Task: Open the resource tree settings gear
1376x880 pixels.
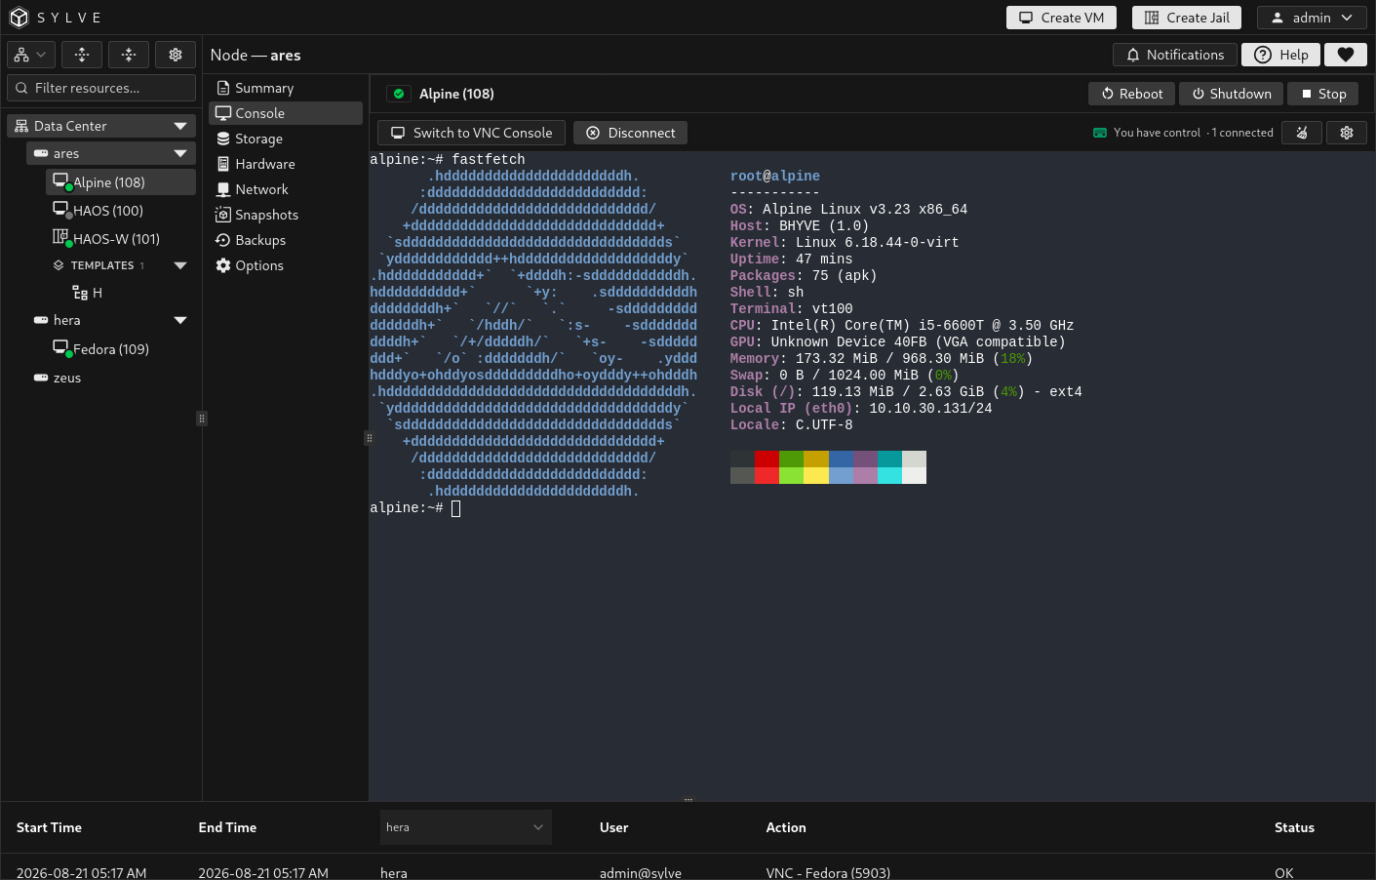Action: [176, 55]
